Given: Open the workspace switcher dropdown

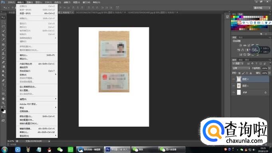Looking at the screenshot, I should point(262,8).
